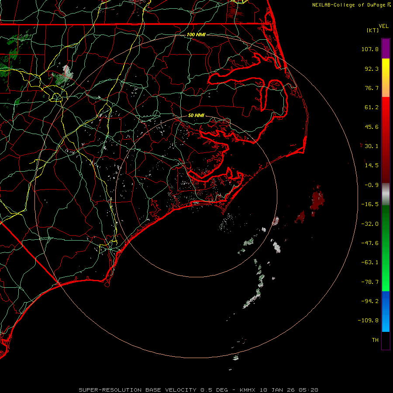Image resolution: width=393 pixels, height=393 pixels.
Task: Click the -16.5 velocity scale value
Action: click(x=370, y=204)
